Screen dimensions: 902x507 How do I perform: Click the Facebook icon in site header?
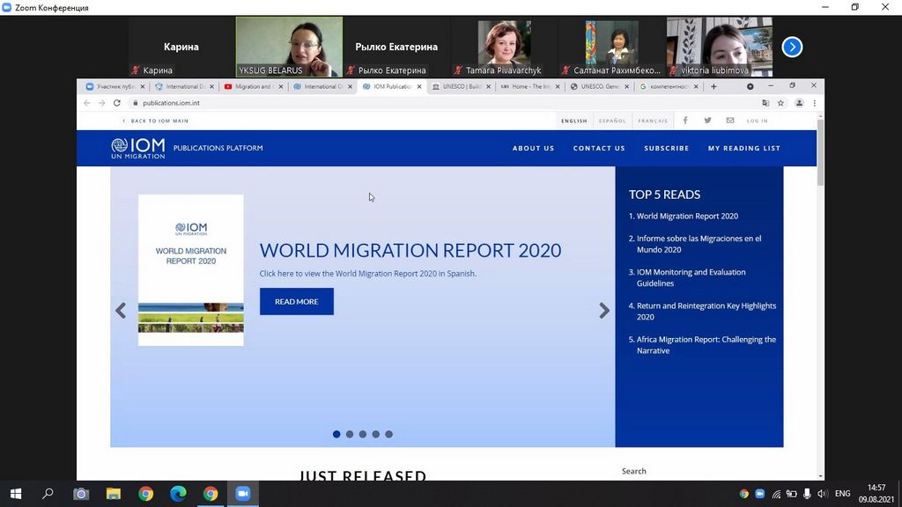pyautogui.click(x=685, y=121)
